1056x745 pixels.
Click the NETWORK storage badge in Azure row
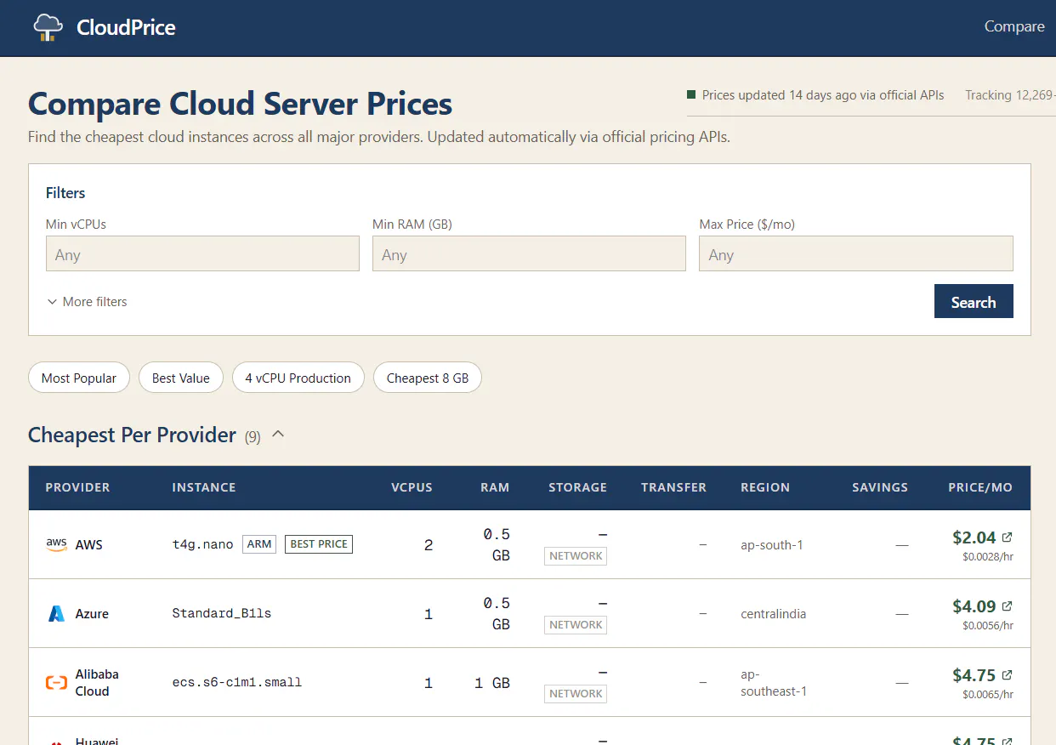click(x=576, y=625)
